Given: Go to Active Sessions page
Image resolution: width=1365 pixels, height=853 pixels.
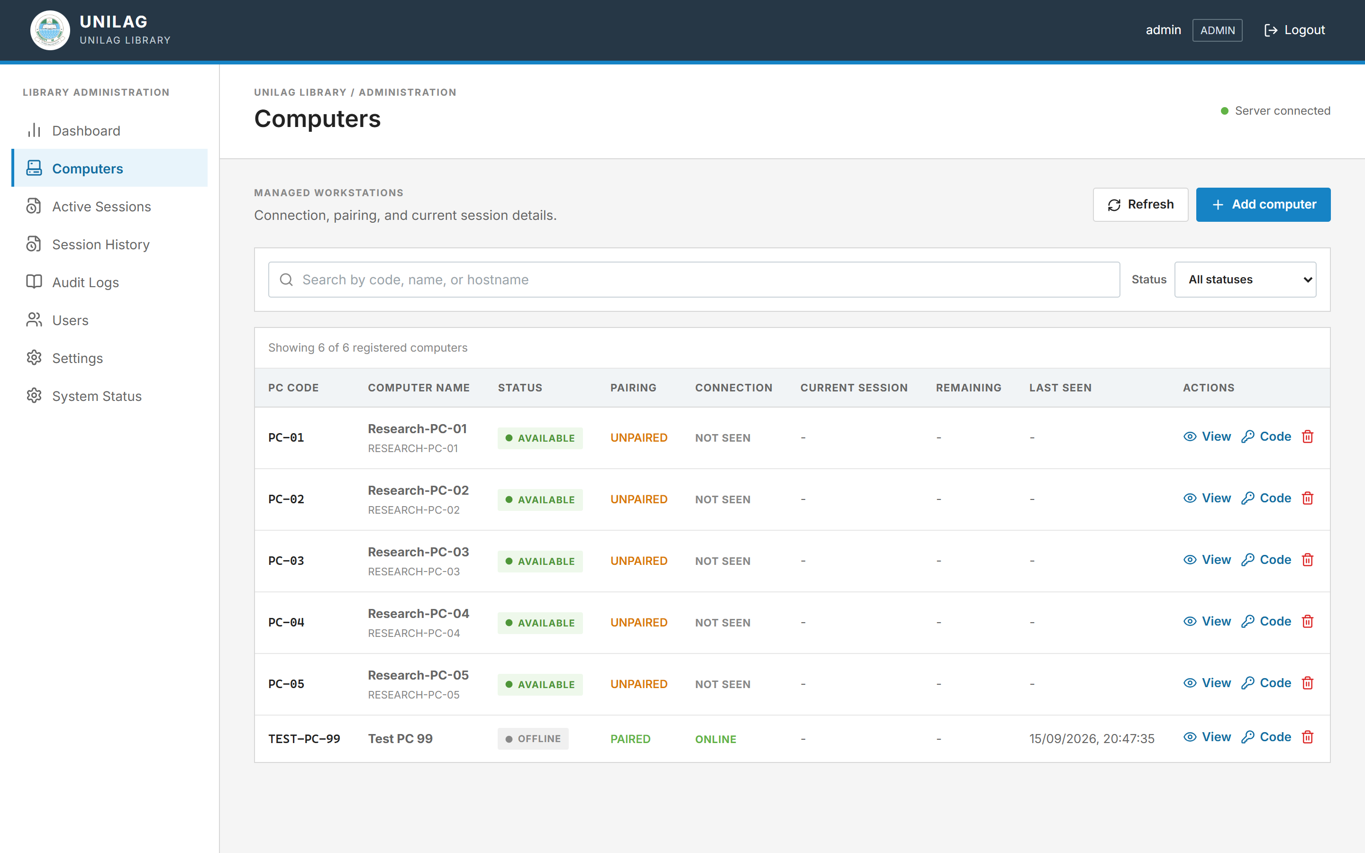Looking at the screenshot, I should click(x=109, y=207).
